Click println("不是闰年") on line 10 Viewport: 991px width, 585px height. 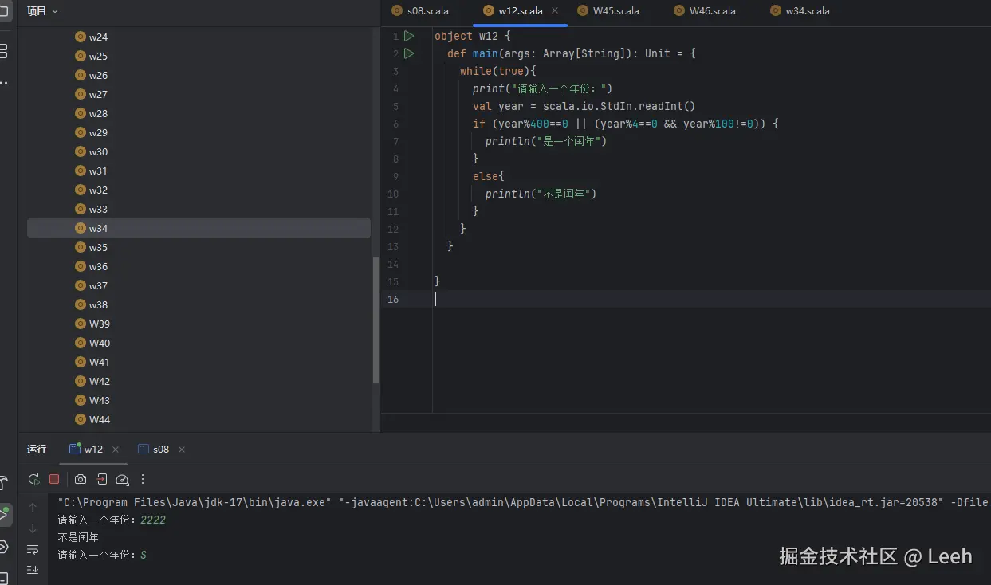tap(541, 194)
